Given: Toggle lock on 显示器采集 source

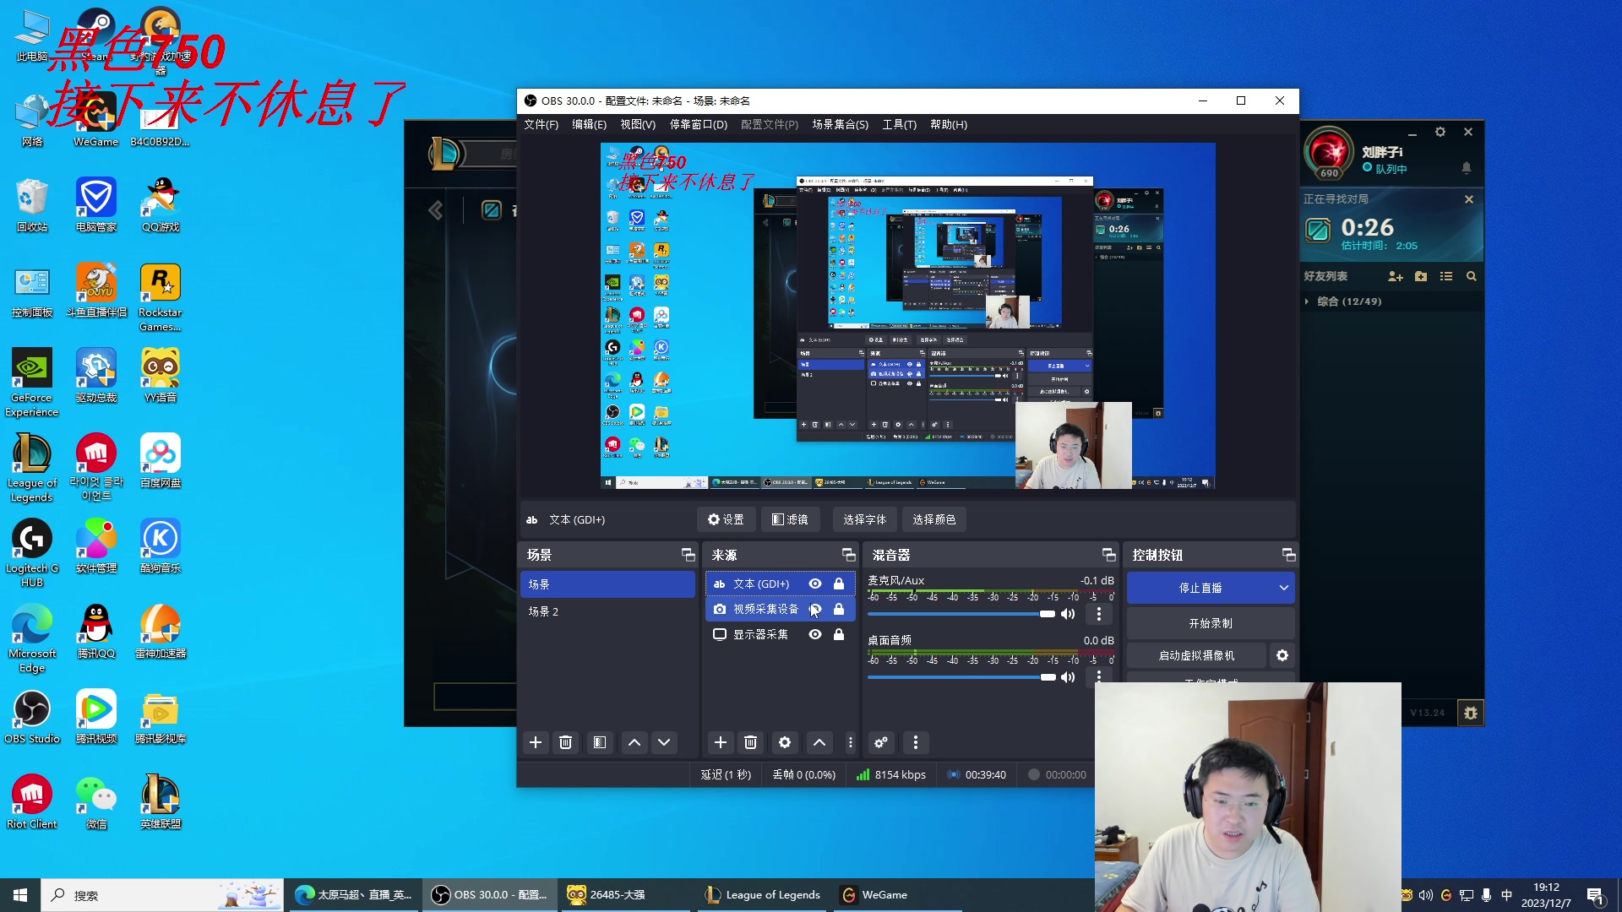Looking at the screenshot, I should (x=839, y=634).
